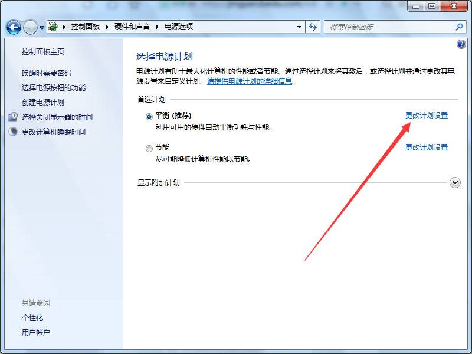
Task: Refresh the address bar view
Action: (x=313, y=27)
